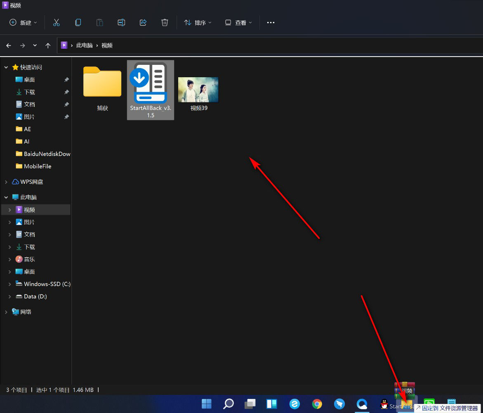Click the Copy icon in toolbar
Image resolution: width=483 pixels, height=413 pixels.
pos(78,23)
